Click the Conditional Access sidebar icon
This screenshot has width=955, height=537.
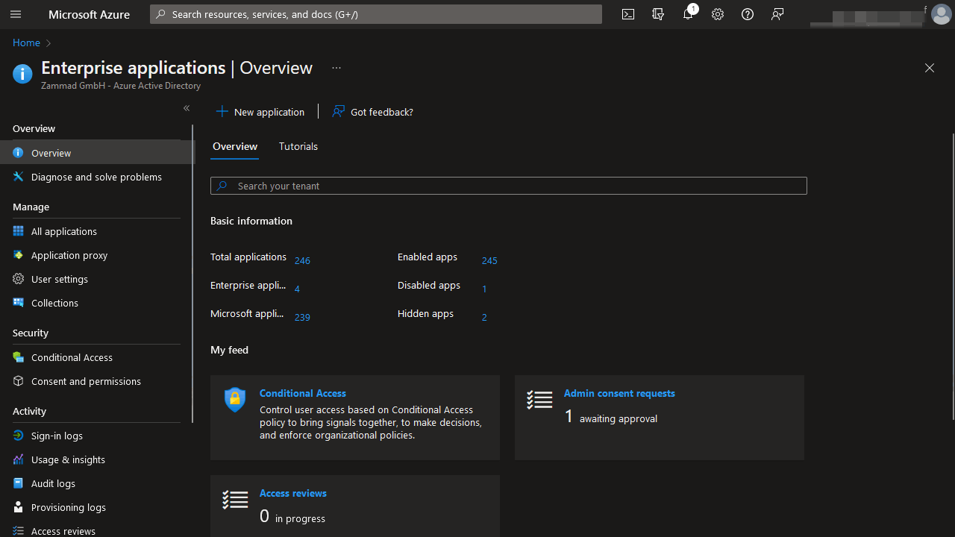click(19, 357)
